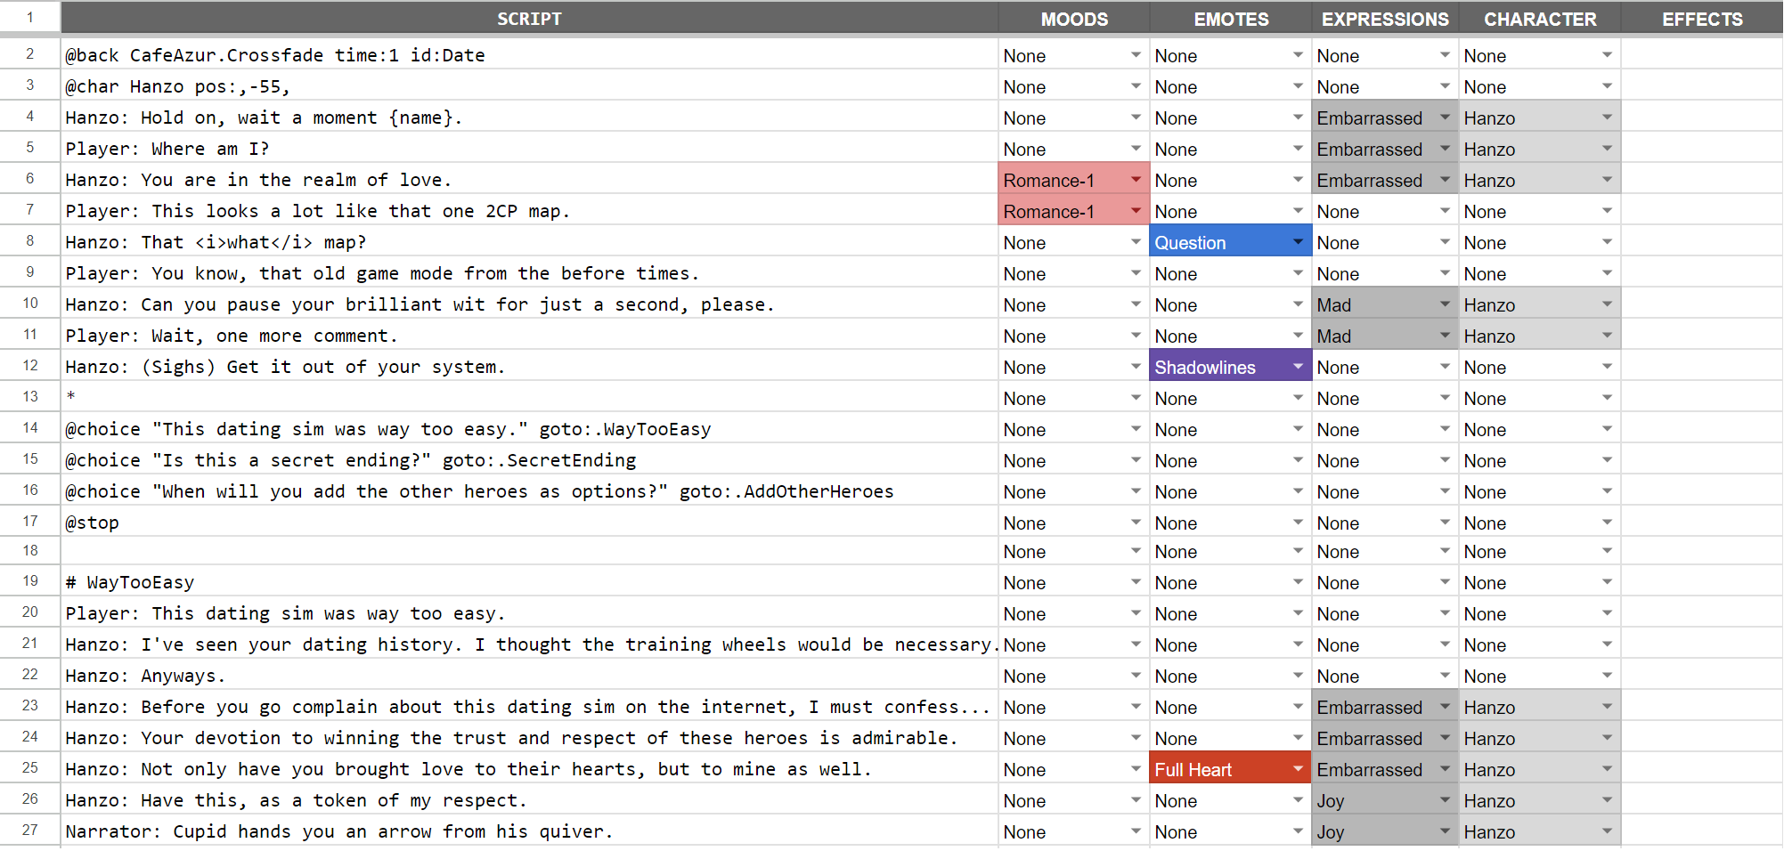Open the Expressions dropdown in row 2
This screenshot has width=1784, height=851.
click(1445, 55)
